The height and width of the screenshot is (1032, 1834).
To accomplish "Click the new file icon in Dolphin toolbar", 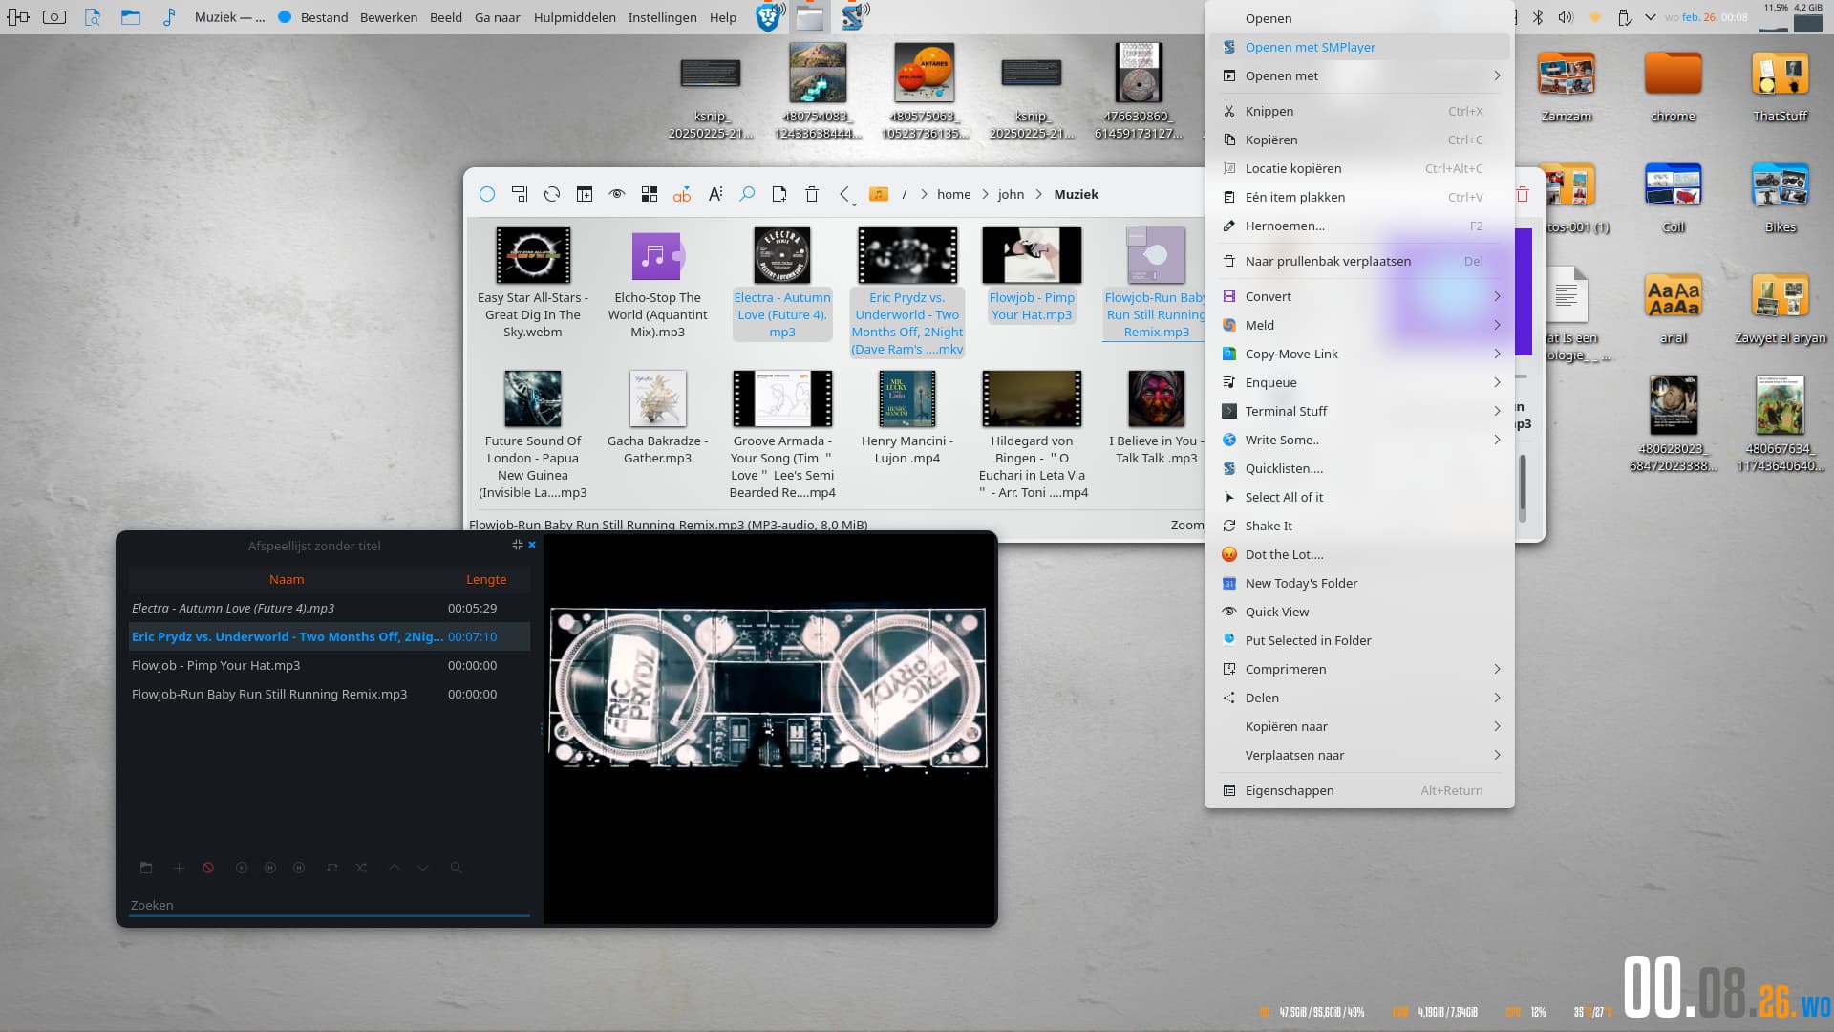I will click(x=779, y=194).
